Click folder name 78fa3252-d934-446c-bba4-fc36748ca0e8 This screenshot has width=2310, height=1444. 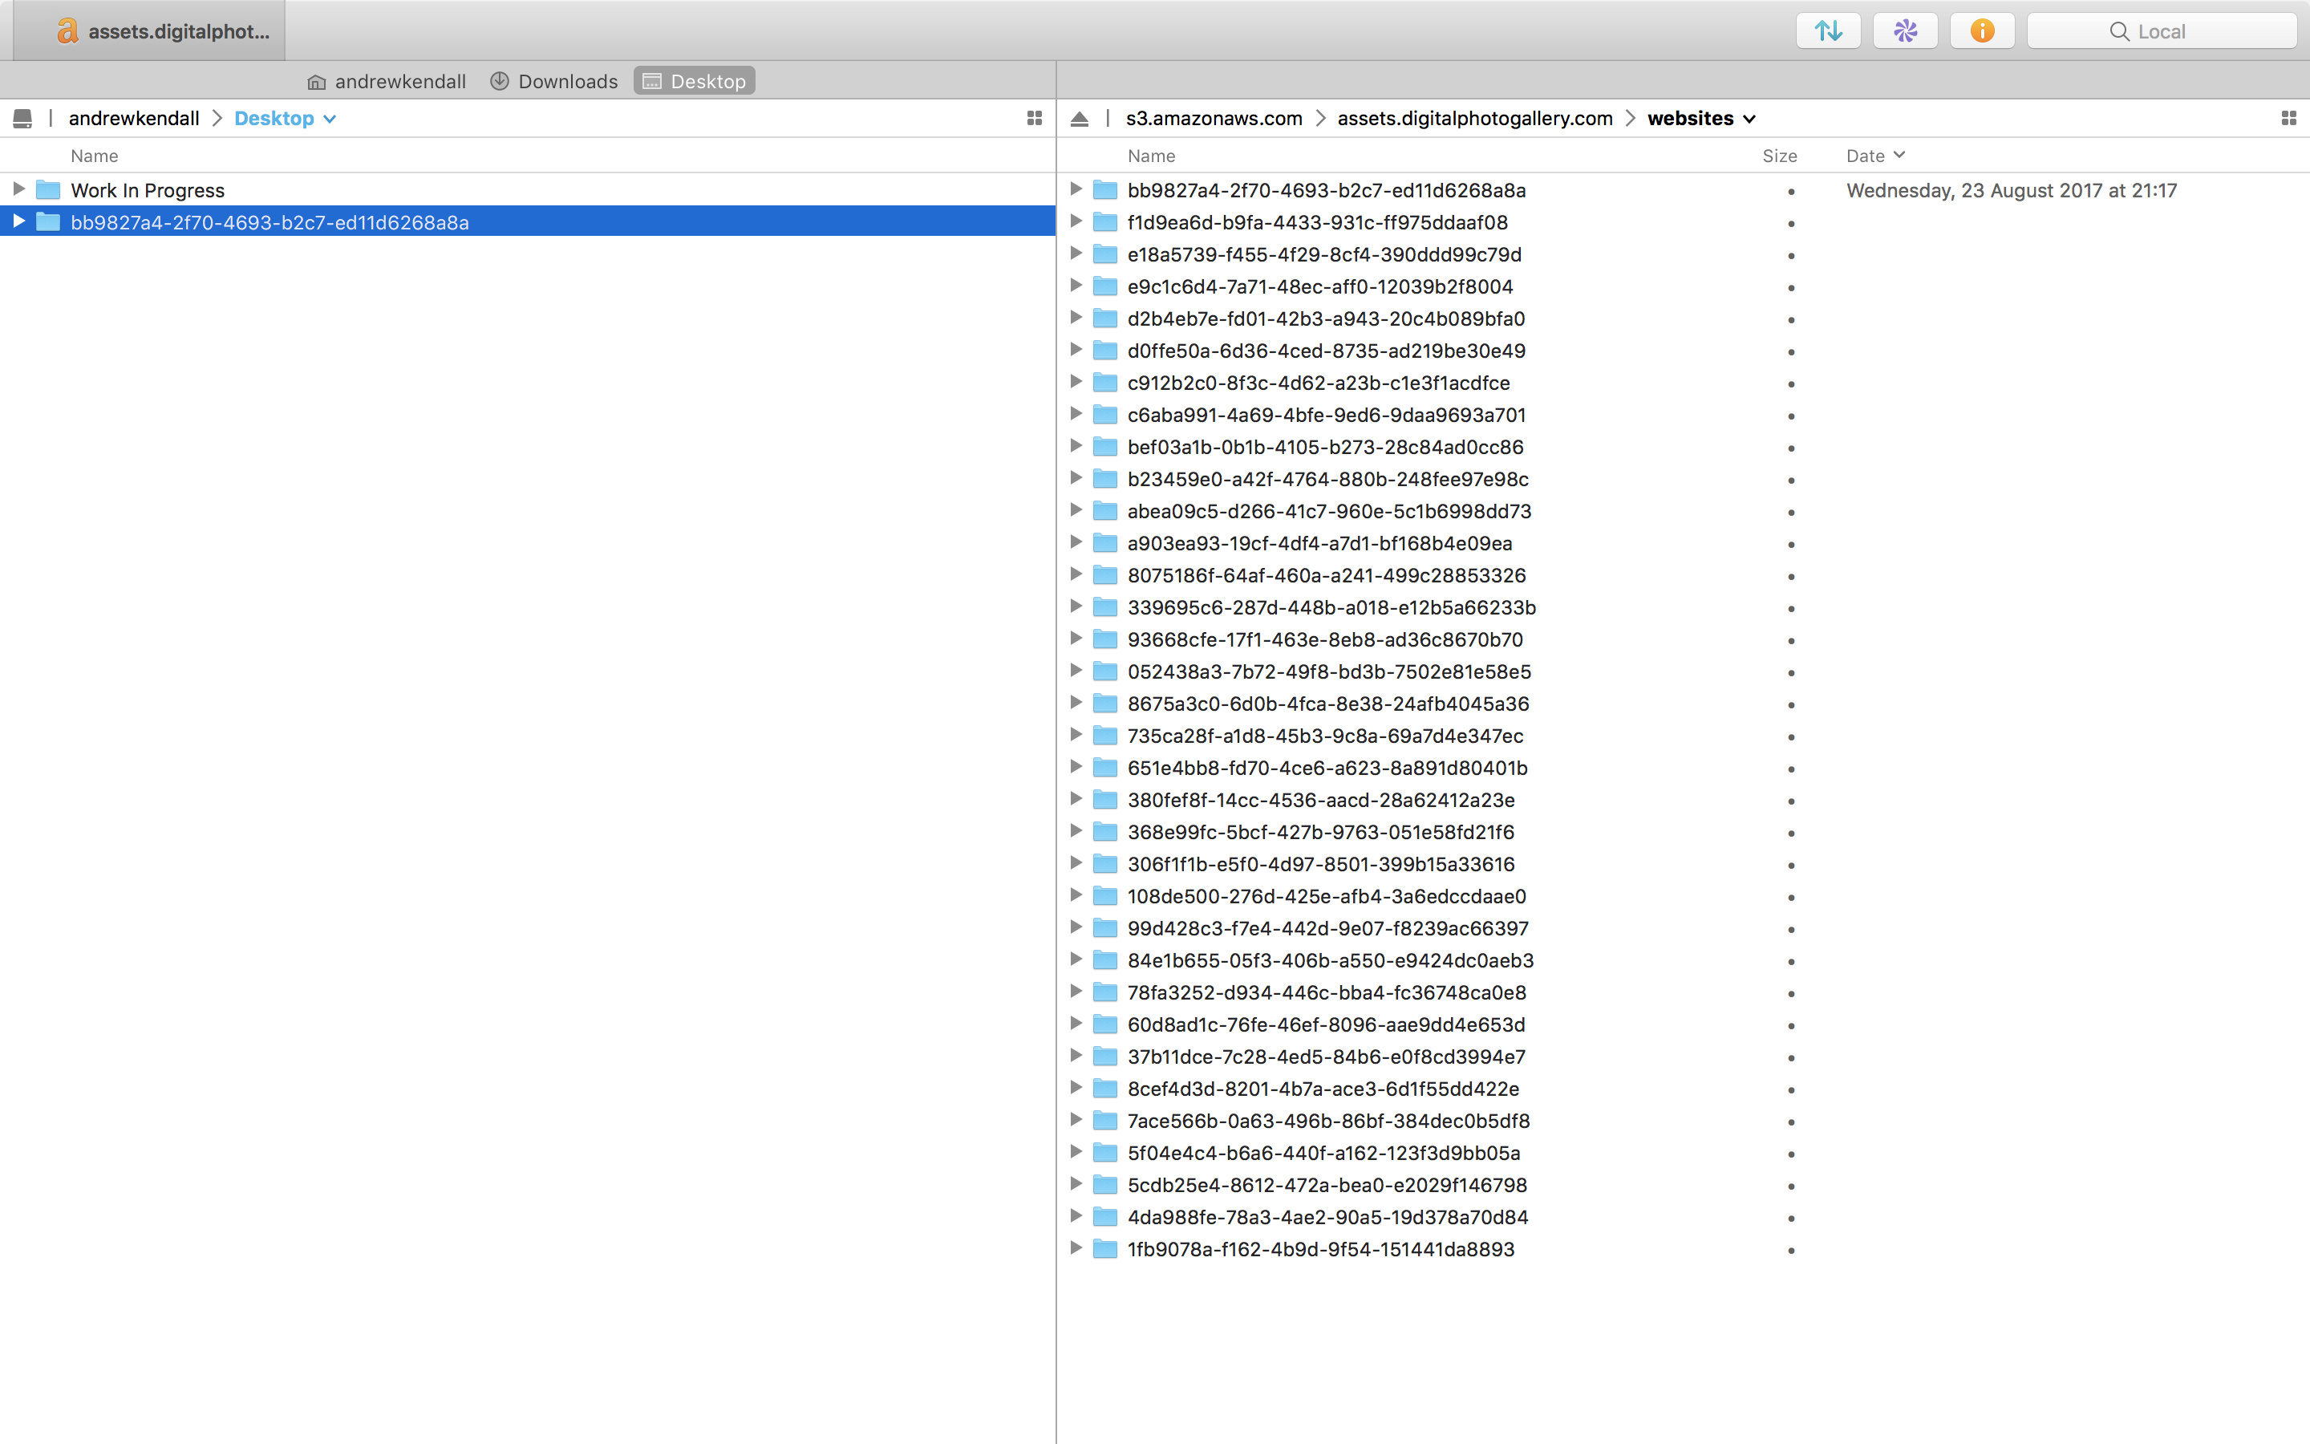1327,992
